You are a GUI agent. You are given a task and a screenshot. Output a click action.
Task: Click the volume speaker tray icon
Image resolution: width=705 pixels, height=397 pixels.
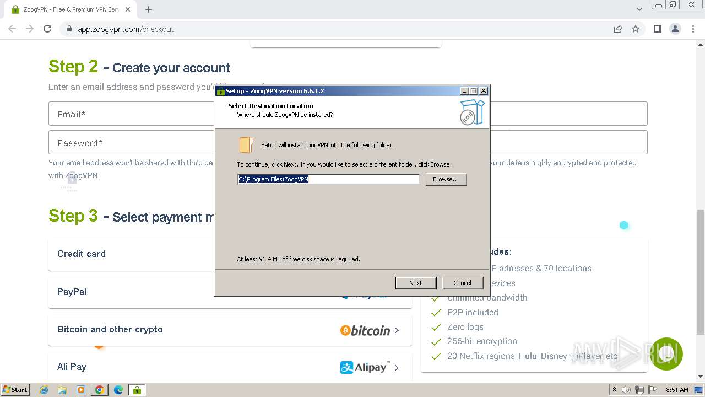(x=626, y=390)
